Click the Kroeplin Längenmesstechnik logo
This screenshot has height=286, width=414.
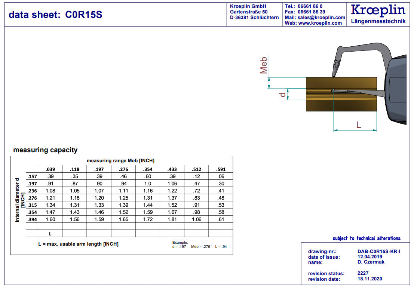(x=378, y=14)
